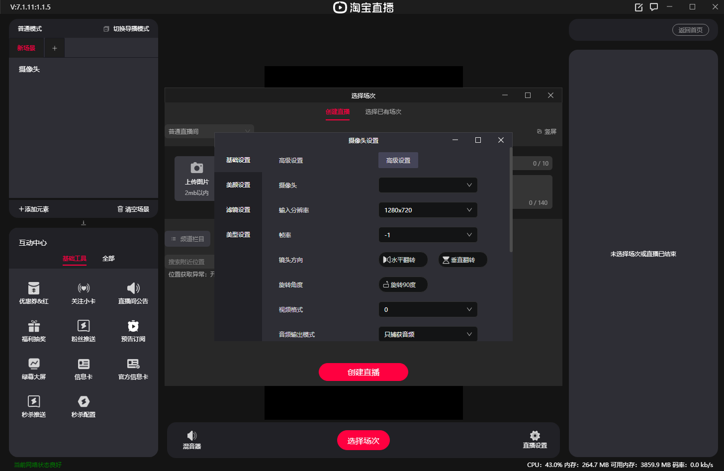Screen dimensions: 724x471
Task: Click 返回首页 to return home
Action: pyautogui.click(x=691, y=30)
